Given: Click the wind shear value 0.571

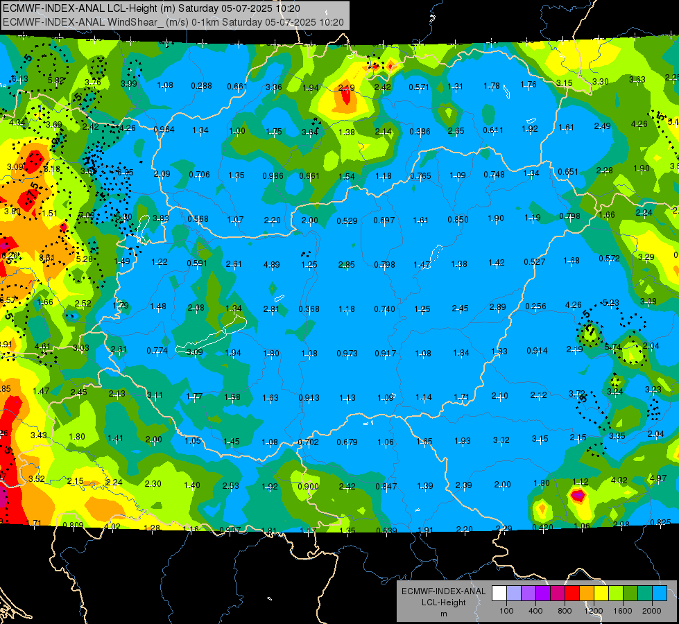Looking at the screenshot, I should tap(419, 87).
